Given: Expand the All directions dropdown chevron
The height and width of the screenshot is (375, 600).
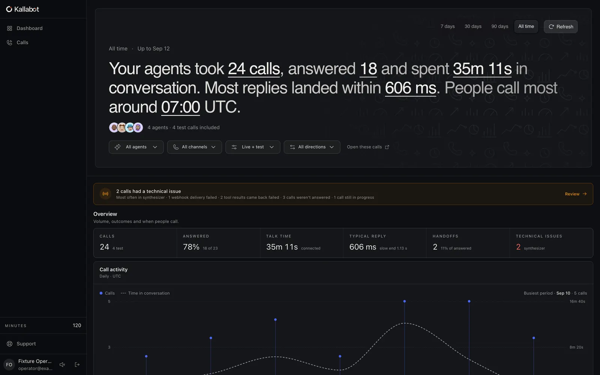Looking at the screenshot, I should (331, 147).
